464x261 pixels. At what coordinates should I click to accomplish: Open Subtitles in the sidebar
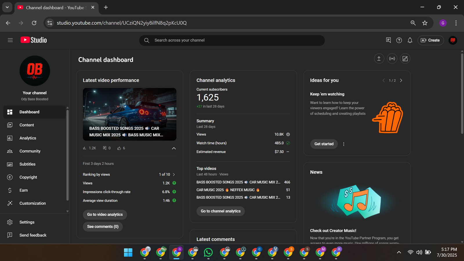35,164
